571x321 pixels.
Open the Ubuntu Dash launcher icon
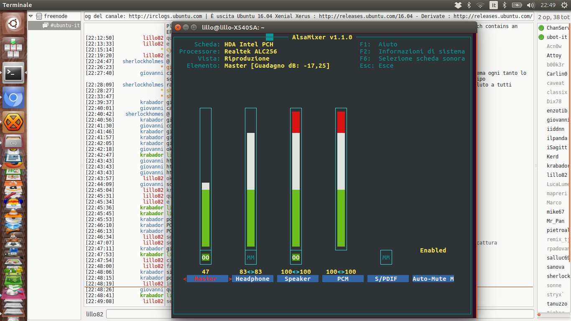13,23
